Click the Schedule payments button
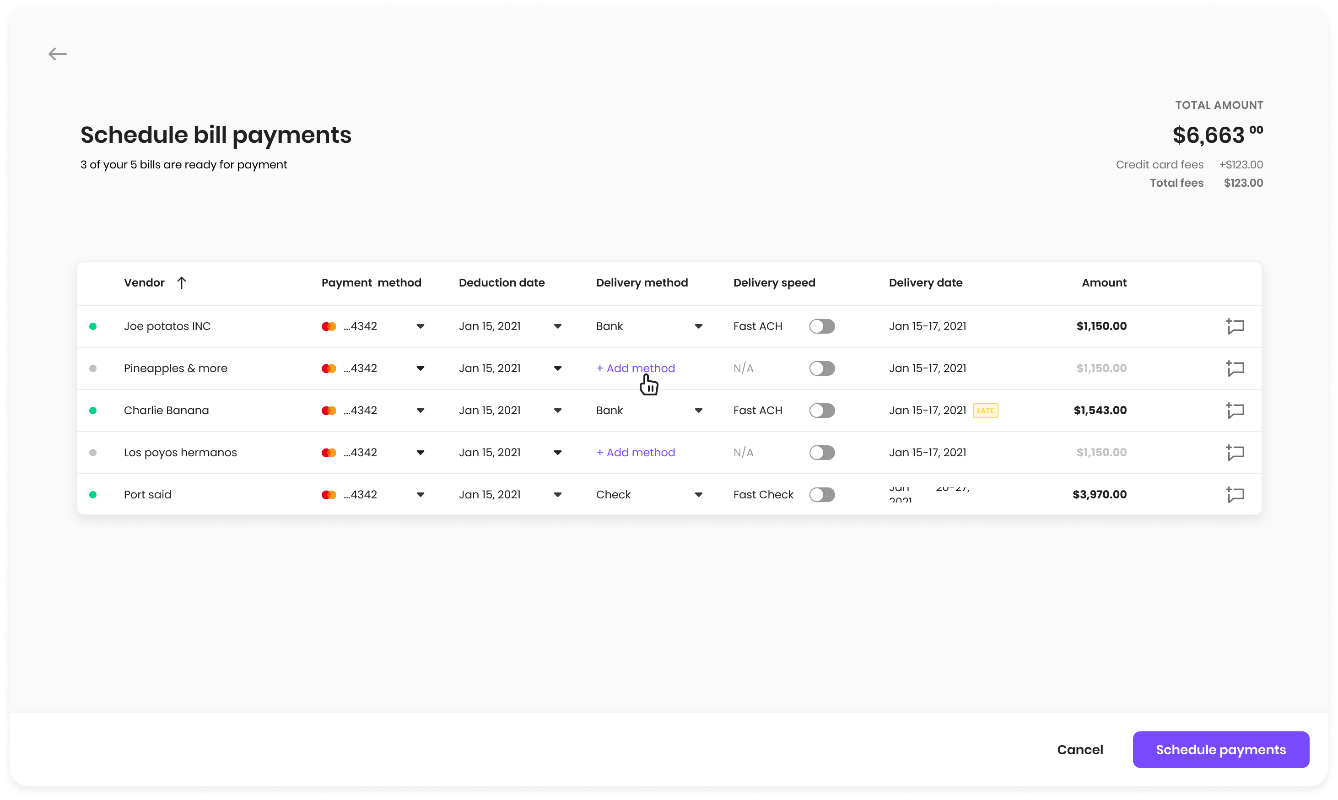Viewport: 1338px width, 800px height. [x=1220, y=749]
